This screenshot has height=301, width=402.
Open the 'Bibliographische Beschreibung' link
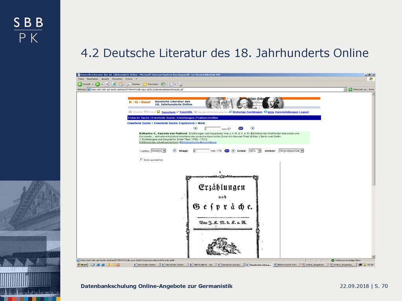tap(198, 142)
